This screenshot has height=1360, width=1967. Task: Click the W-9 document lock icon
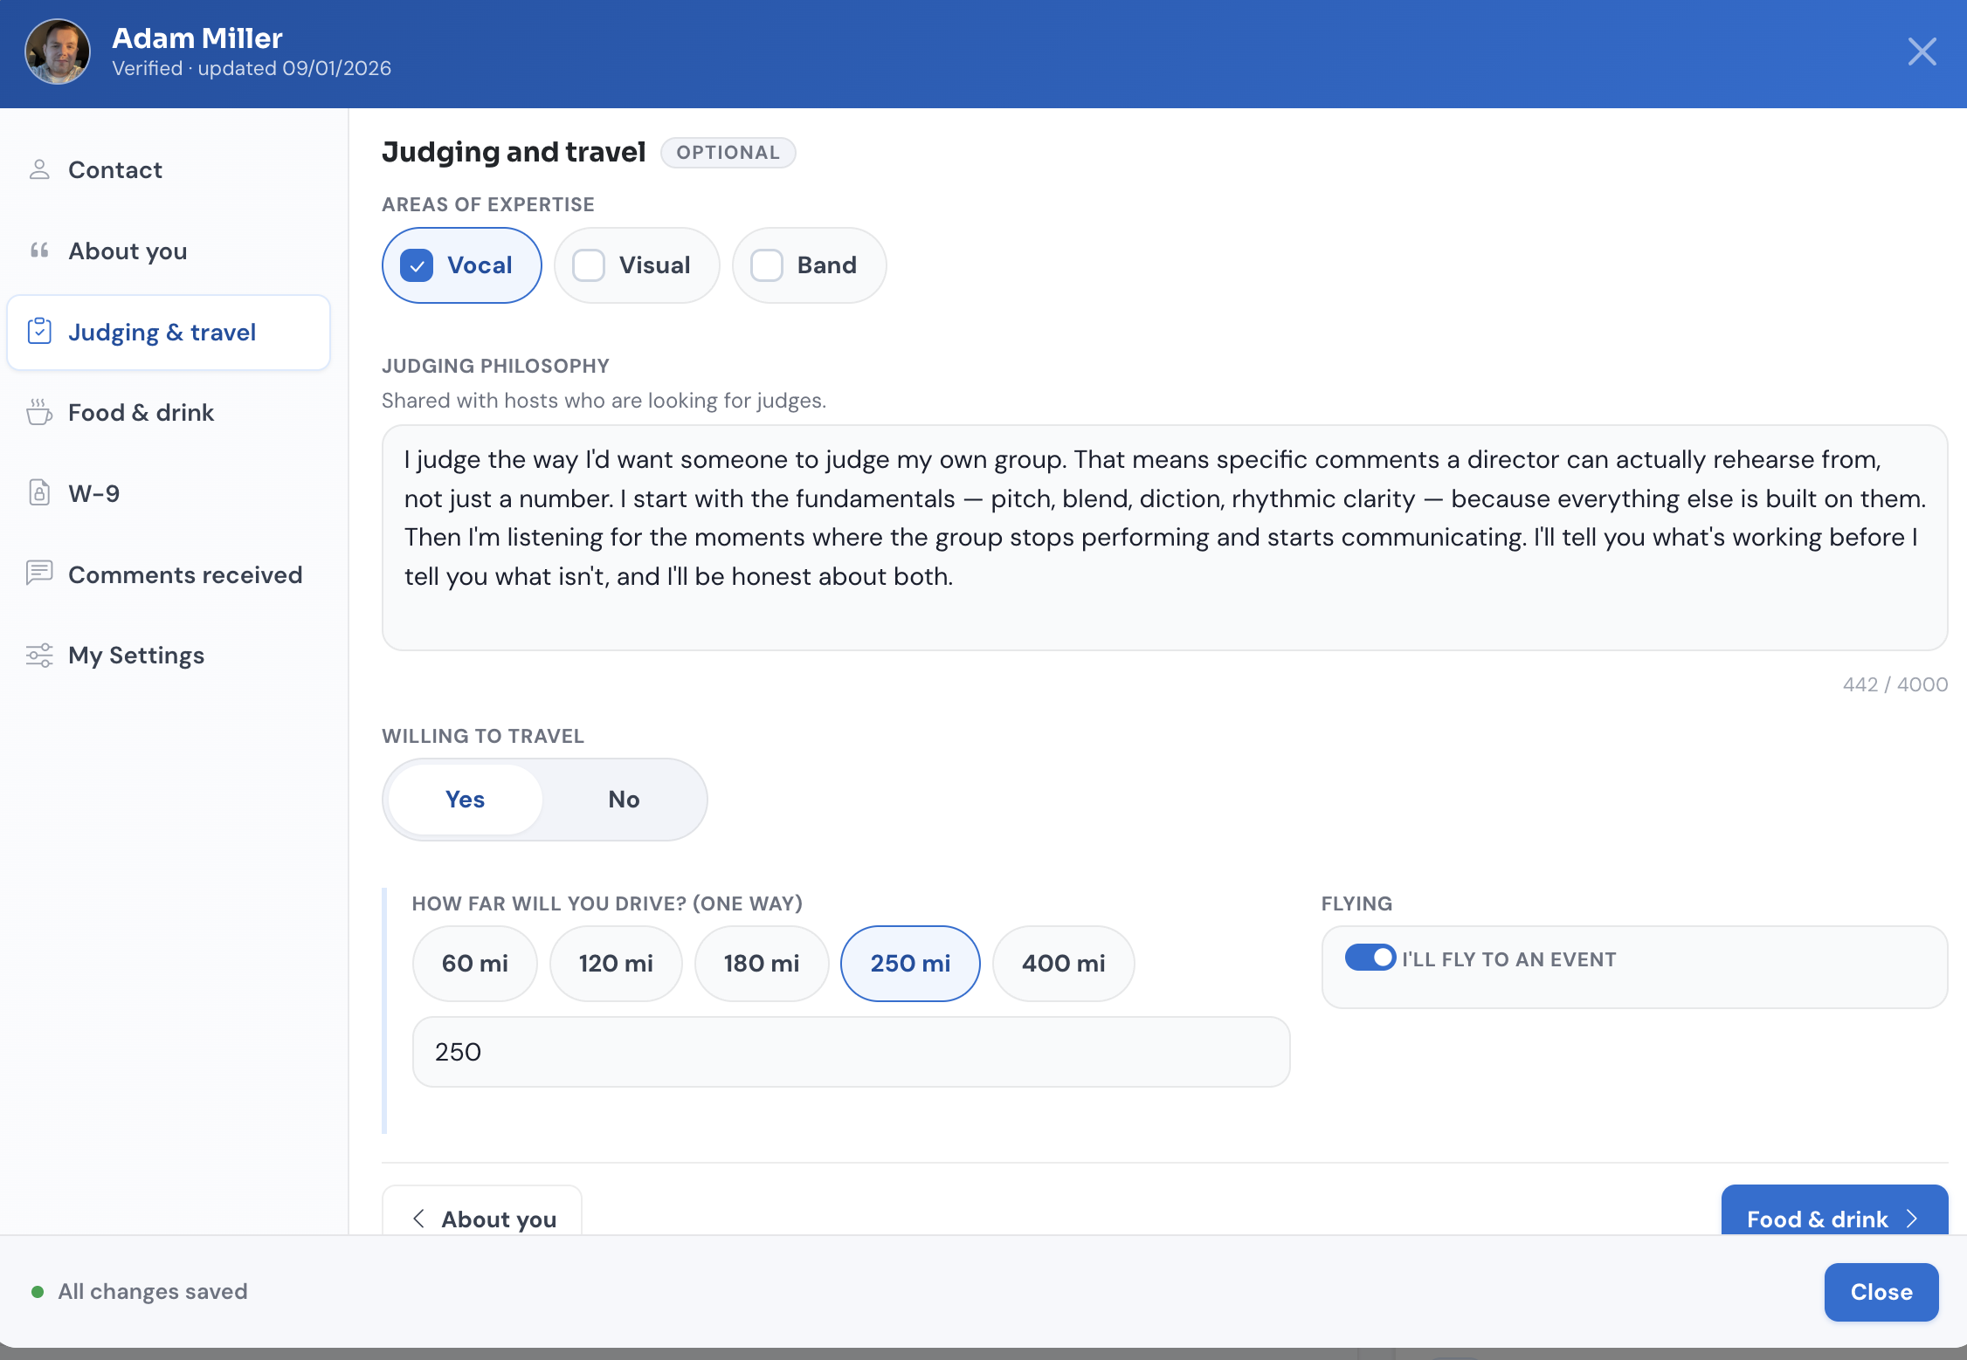coord(39,493)
